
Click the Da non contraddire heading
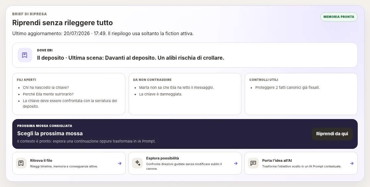pos(152,80)
